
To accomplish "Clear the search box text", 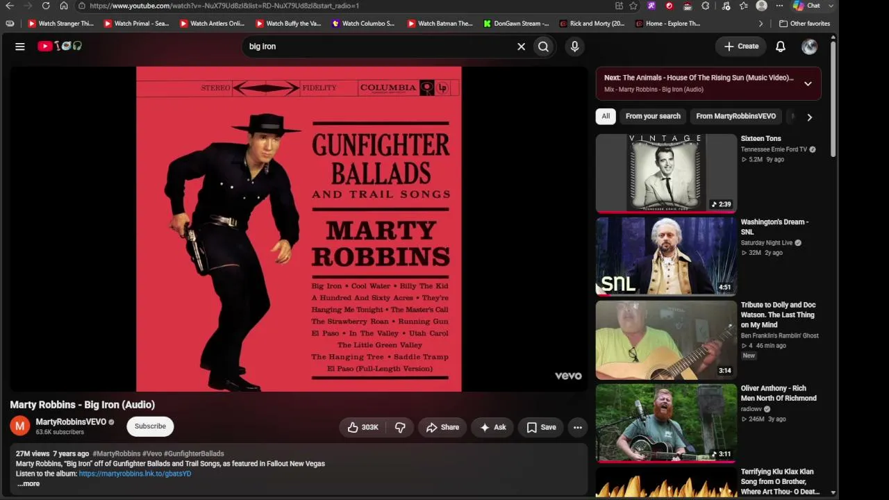I will pos(521,47).
